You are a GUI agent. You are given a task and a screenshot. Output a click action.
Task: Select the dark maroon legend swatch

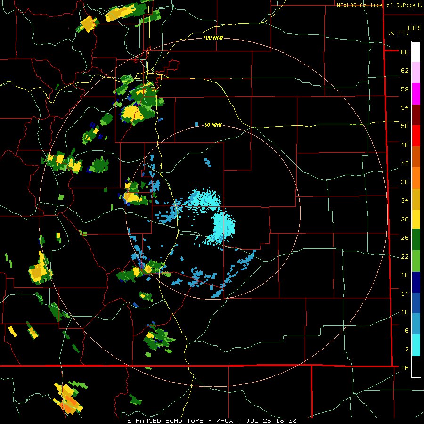(x=416, y=114)
